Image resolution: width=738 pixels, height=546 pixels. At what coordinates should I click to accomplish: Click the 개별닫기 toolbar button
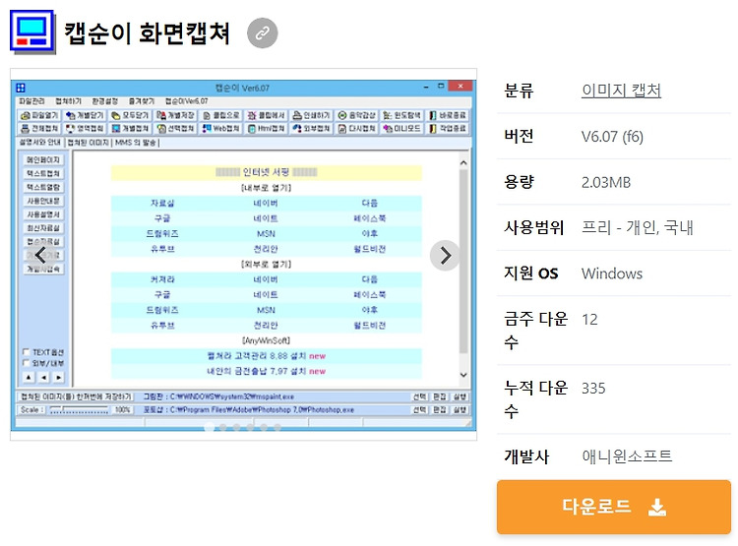(85, 115)
